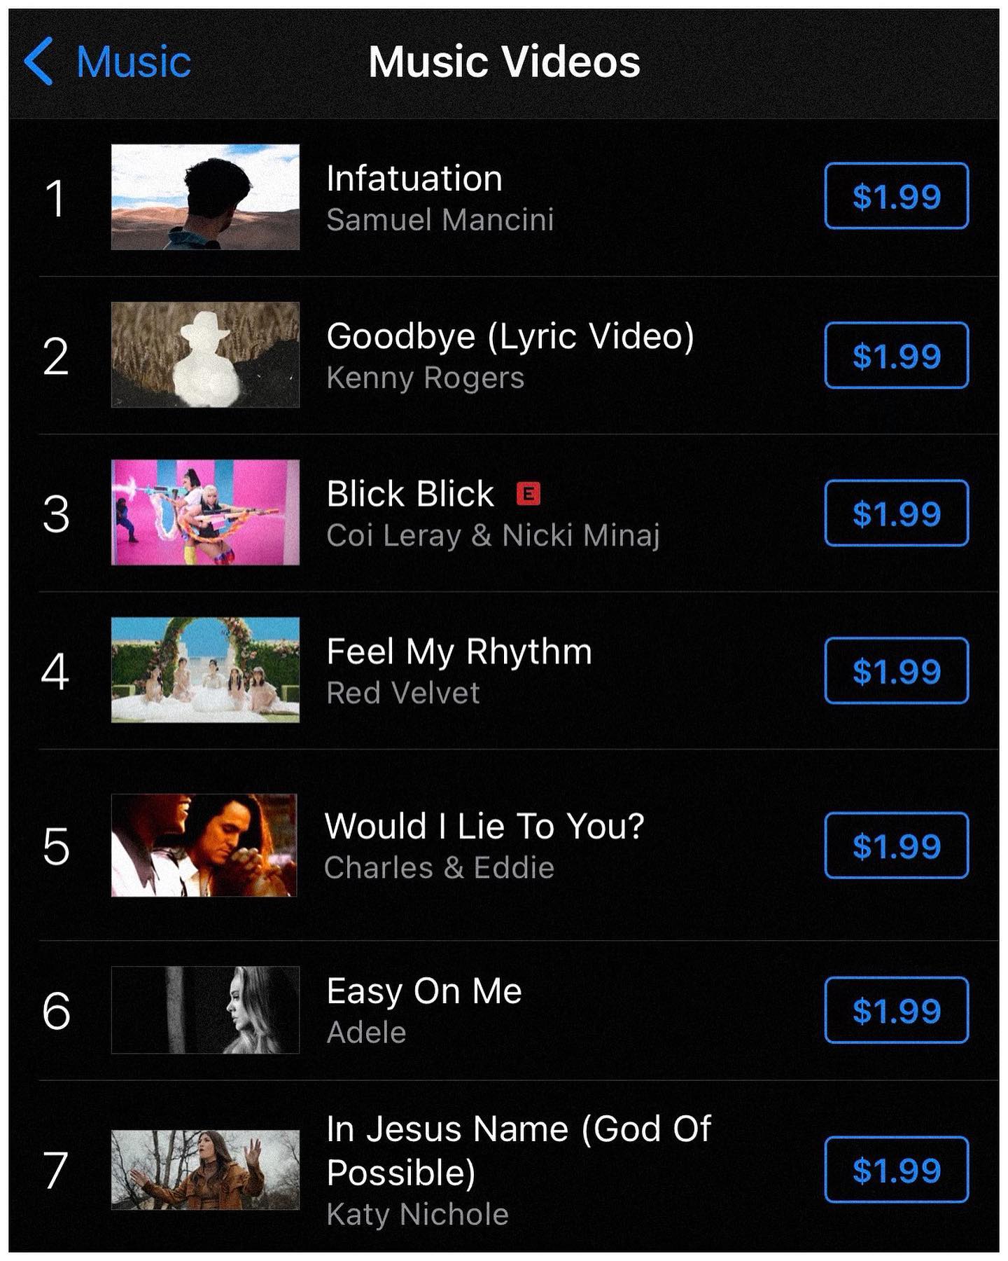
Task: Open the Feel My Rhythm thumbnail
Action: click(205, 670)
